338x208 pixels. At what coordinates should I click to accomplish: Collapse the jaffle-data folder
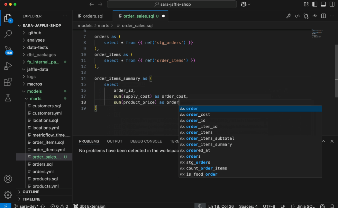coord(44,70)
